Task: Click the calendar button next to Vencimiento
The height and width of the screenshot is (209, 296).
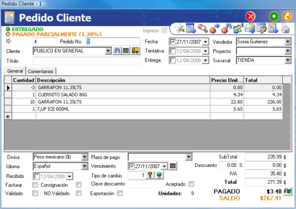Action: point(173,166)
